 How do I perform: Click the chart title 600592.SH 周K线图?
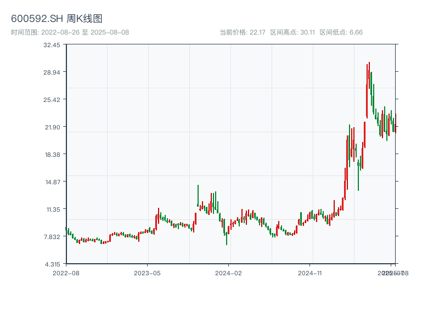point(57,19)
